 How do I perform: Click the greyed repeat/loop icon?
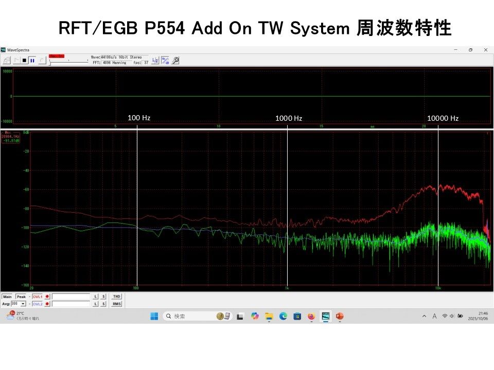[42, 60]
